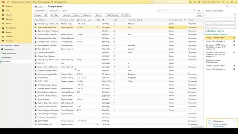Close the Изменение notification popup

pos(235,121)
